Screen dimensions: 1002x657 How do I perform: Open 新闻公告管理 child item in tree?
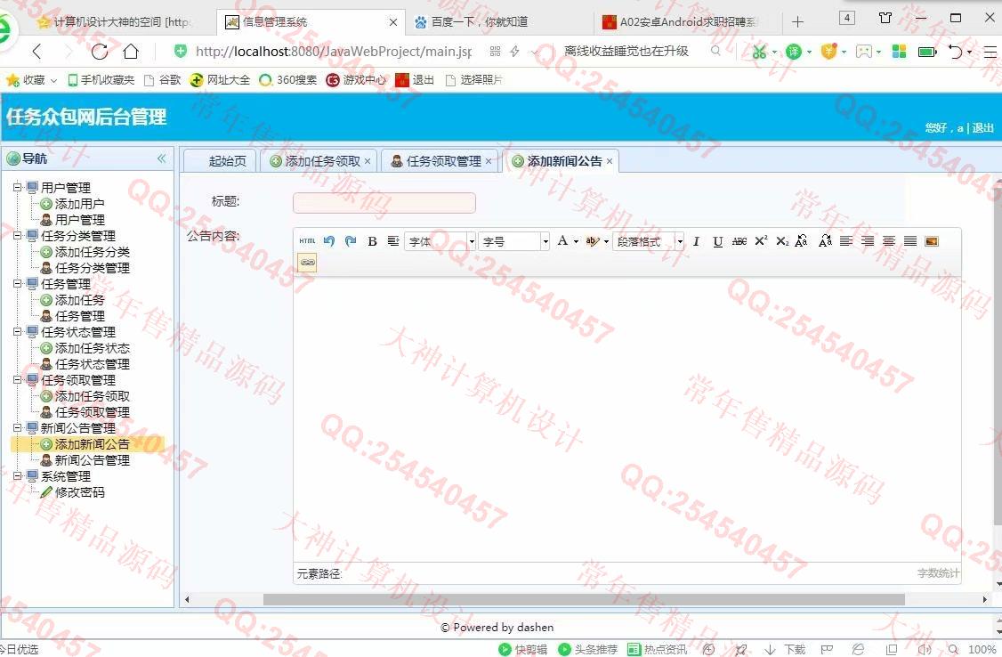[92, 460]
